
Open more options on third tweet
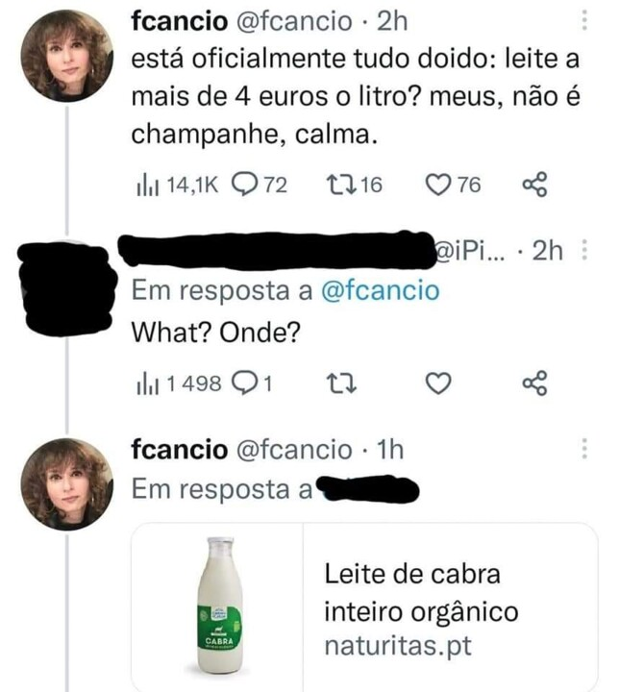586,450
